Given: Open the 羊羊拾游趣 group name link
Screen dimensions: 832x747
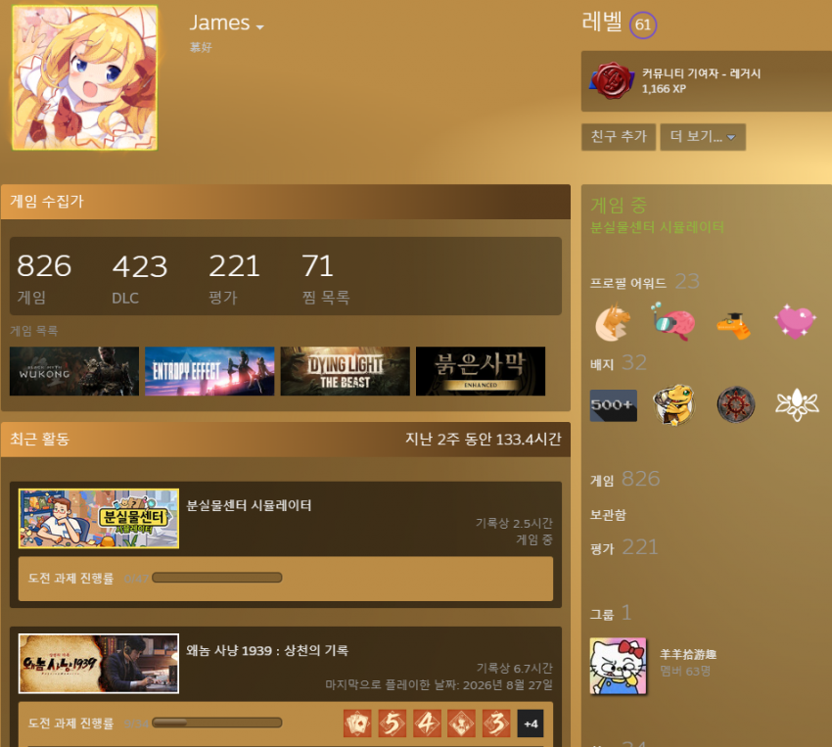Looking at the screenshot, I should (x=688, y=654).
